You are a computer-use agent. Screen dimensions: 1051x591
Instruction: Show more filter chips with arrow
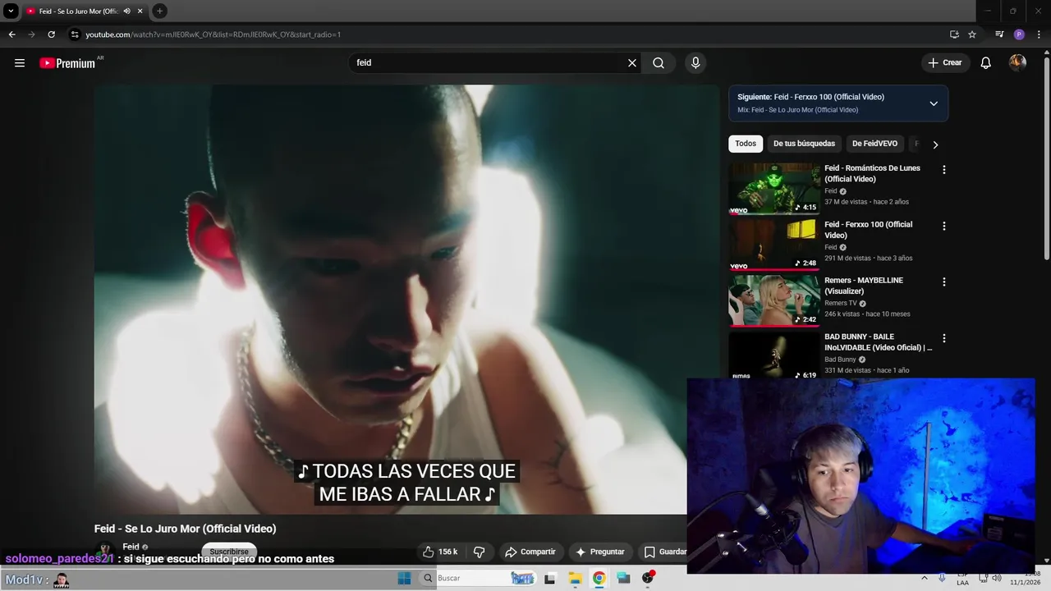pyautogui.click(x=934, y=144)
